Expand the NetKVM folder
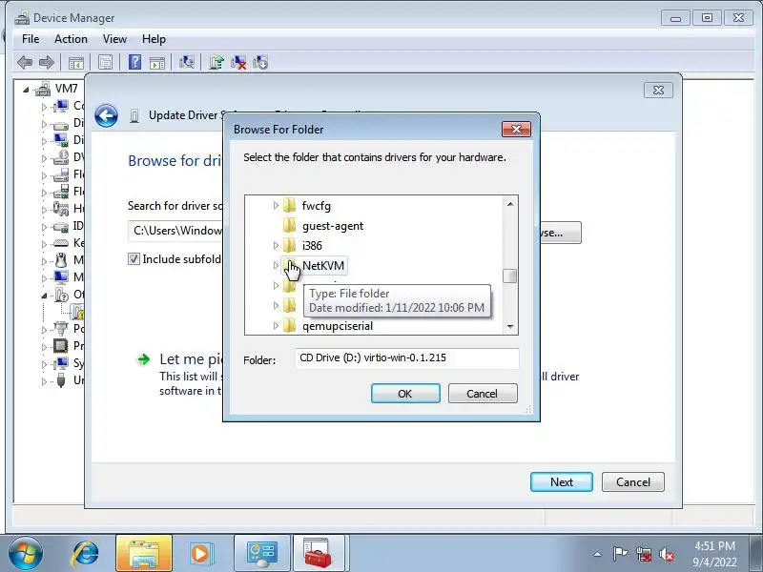Viewport: 763px width, 572px height. (276, 266)
